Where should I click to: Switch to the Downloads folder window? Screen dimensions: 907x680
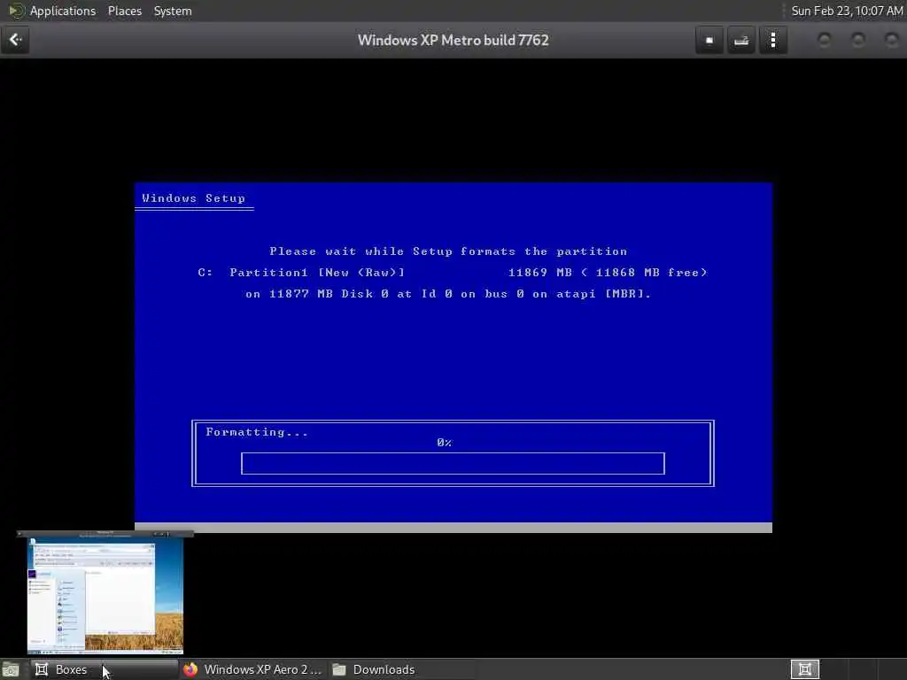coord(402,669)
